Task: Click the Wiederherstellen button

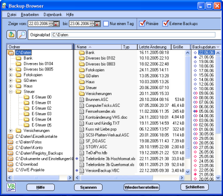Action: pyautogui.click(x=142, y=187)
